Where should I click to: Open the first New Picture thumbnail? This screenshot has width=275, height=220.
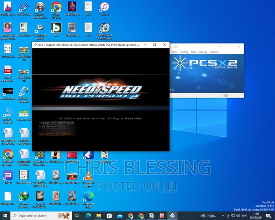click(x=24, y=30)
